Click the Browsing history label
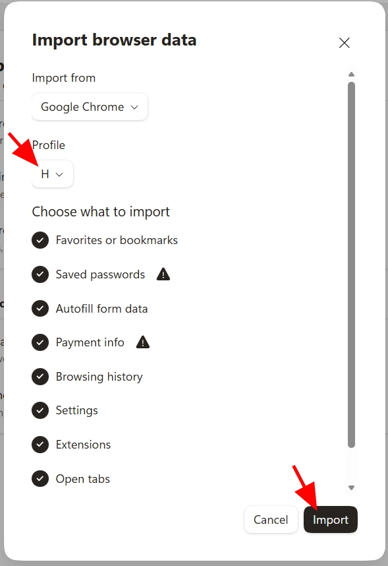 99,377
